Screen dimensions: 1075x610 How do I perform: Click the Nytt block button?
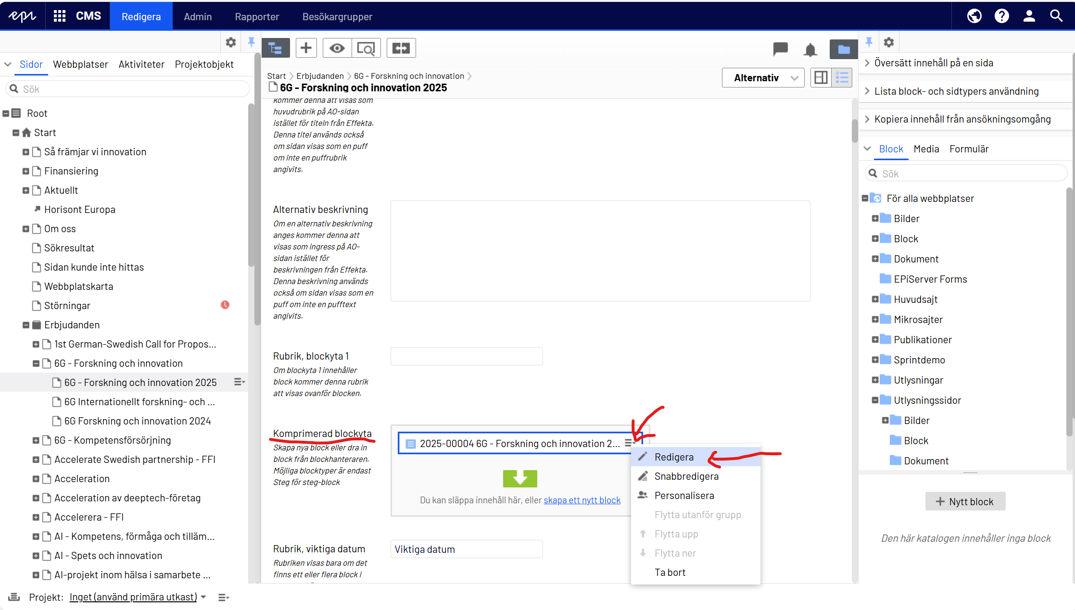point(965,501)
